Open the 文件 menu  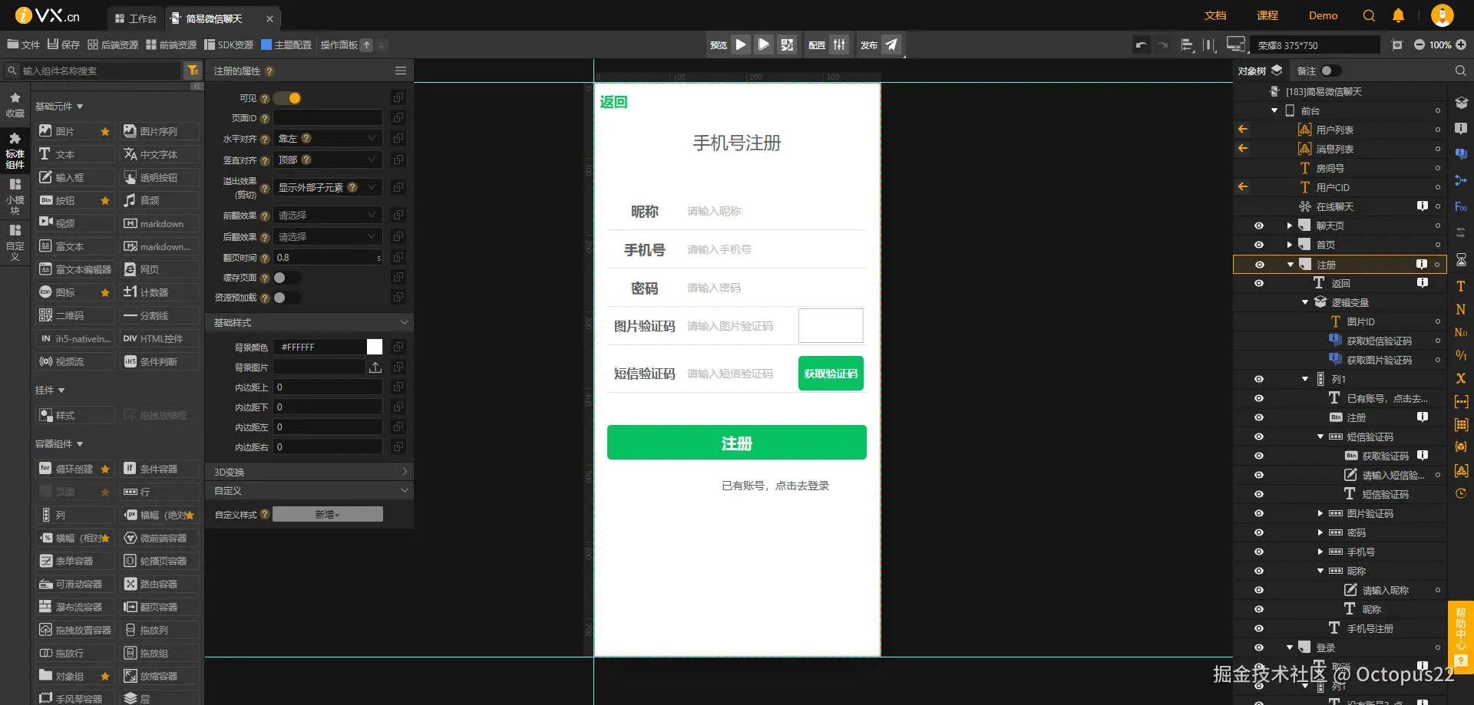24,44
